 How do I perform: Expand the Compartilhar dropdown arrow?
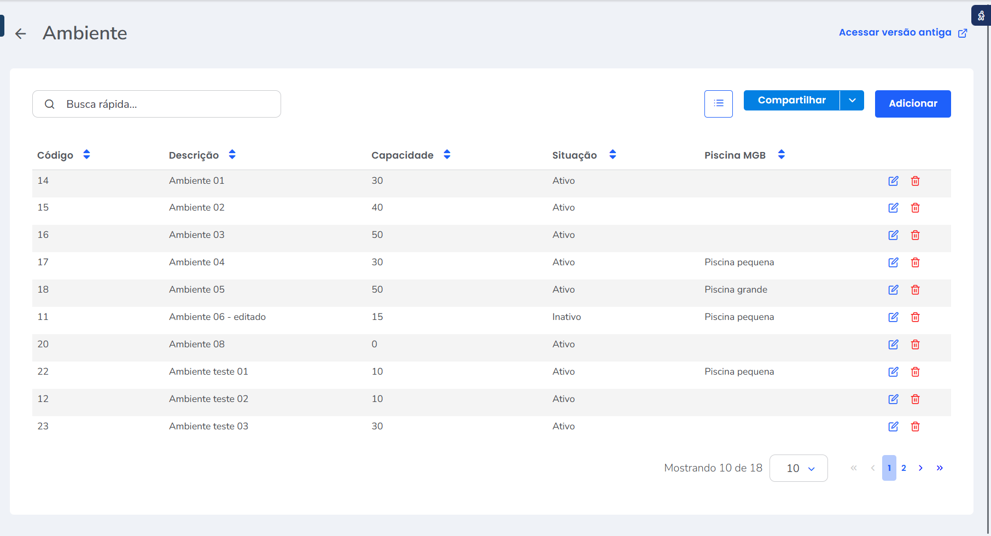click(x=852, y=101)
